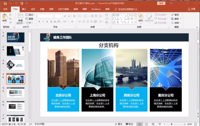This screenshot has height=126, width=200.
Task: Toggle Bold formatting
Action: tap(39, 22)
